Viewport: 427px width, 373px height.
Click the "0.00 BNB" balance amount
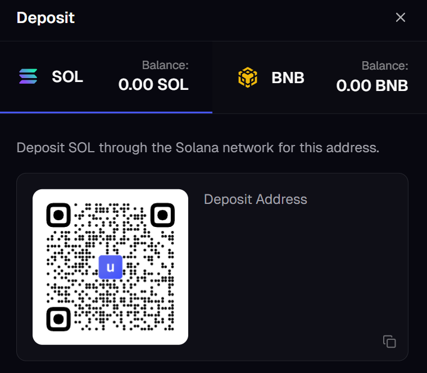coord(372,85)
